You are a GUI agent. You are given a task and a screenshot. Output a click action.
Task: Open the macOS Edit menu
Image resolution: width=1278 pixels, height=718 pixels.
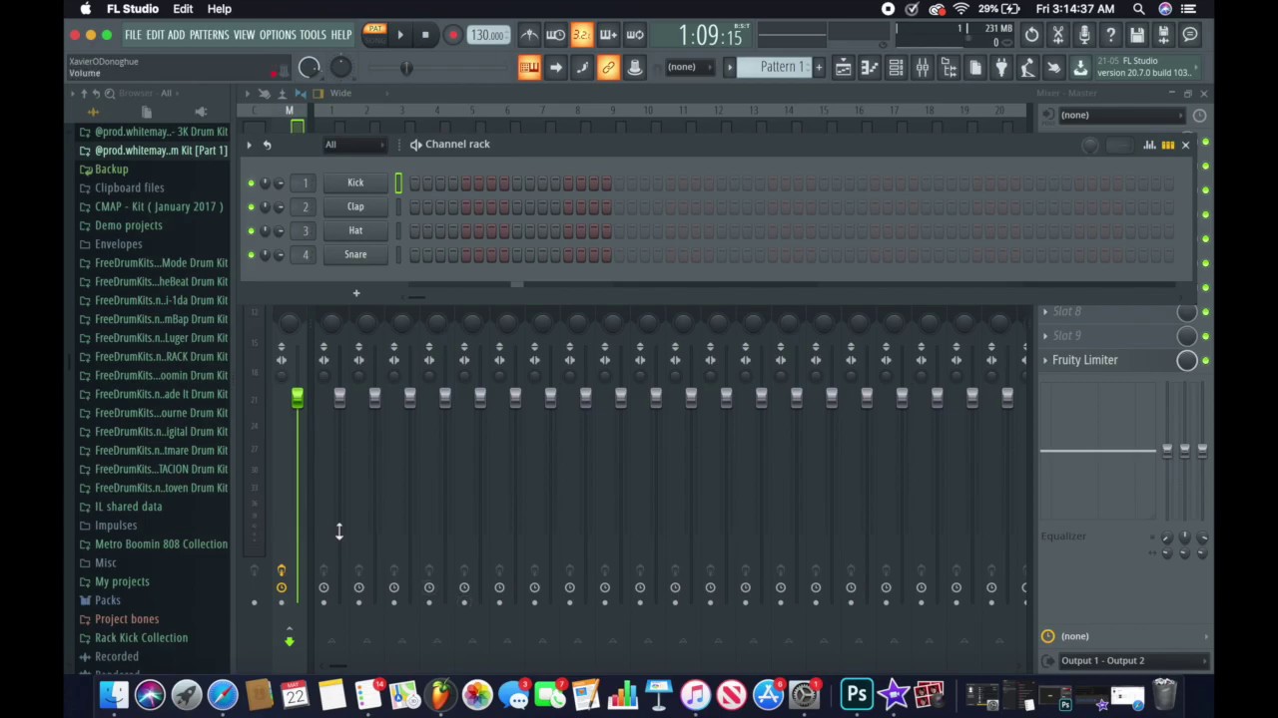(183, 9)
